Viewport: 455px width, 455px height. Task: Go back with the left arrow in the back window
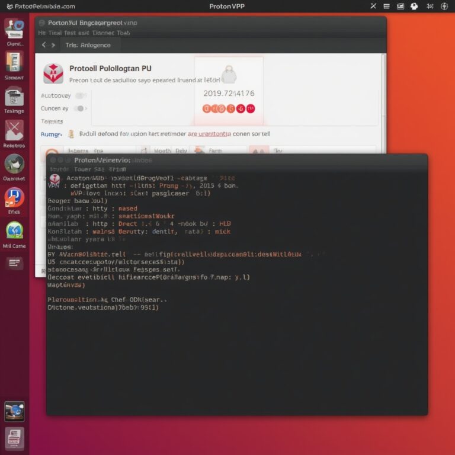44,45
